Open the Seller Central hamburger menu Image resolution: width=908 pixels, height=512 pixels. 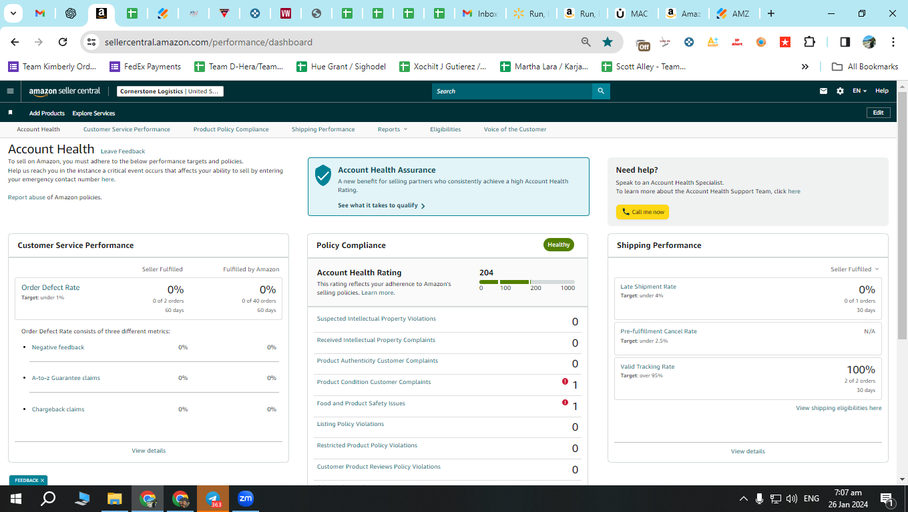coord(10,91)
